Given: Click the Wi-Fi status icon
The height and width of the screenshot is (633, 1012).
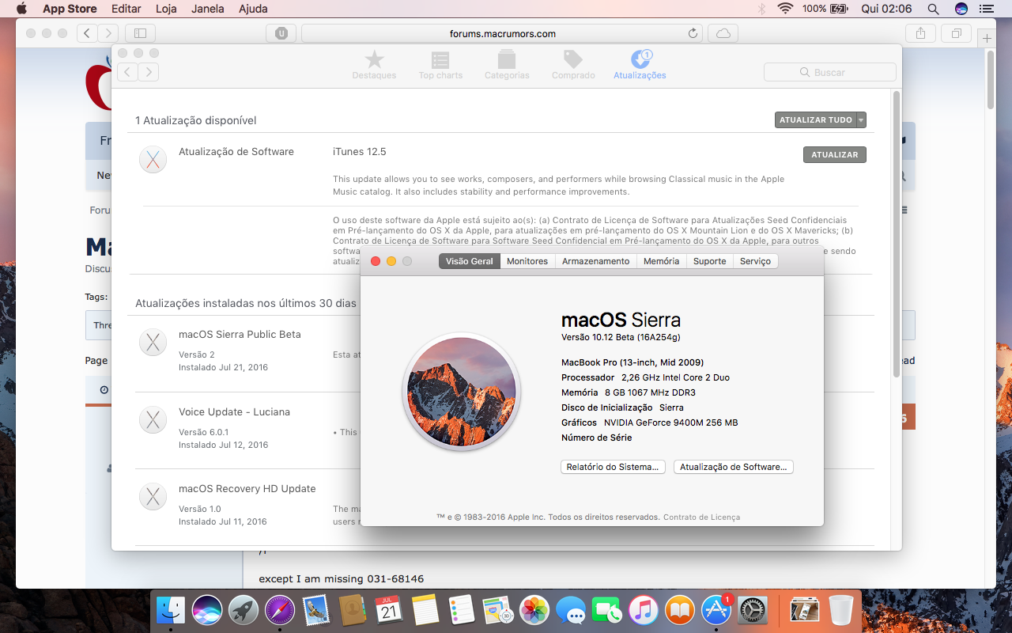Looking at the screenshot, I should (785, 9).
